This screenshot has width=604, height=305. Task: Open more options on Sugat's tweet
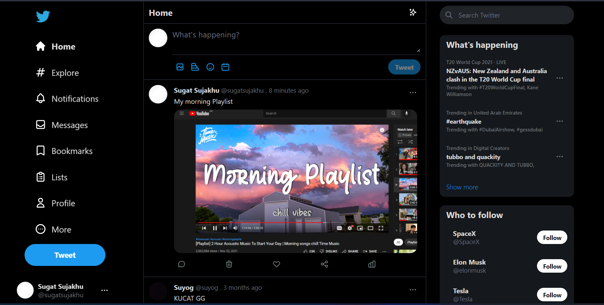(413, 93)
